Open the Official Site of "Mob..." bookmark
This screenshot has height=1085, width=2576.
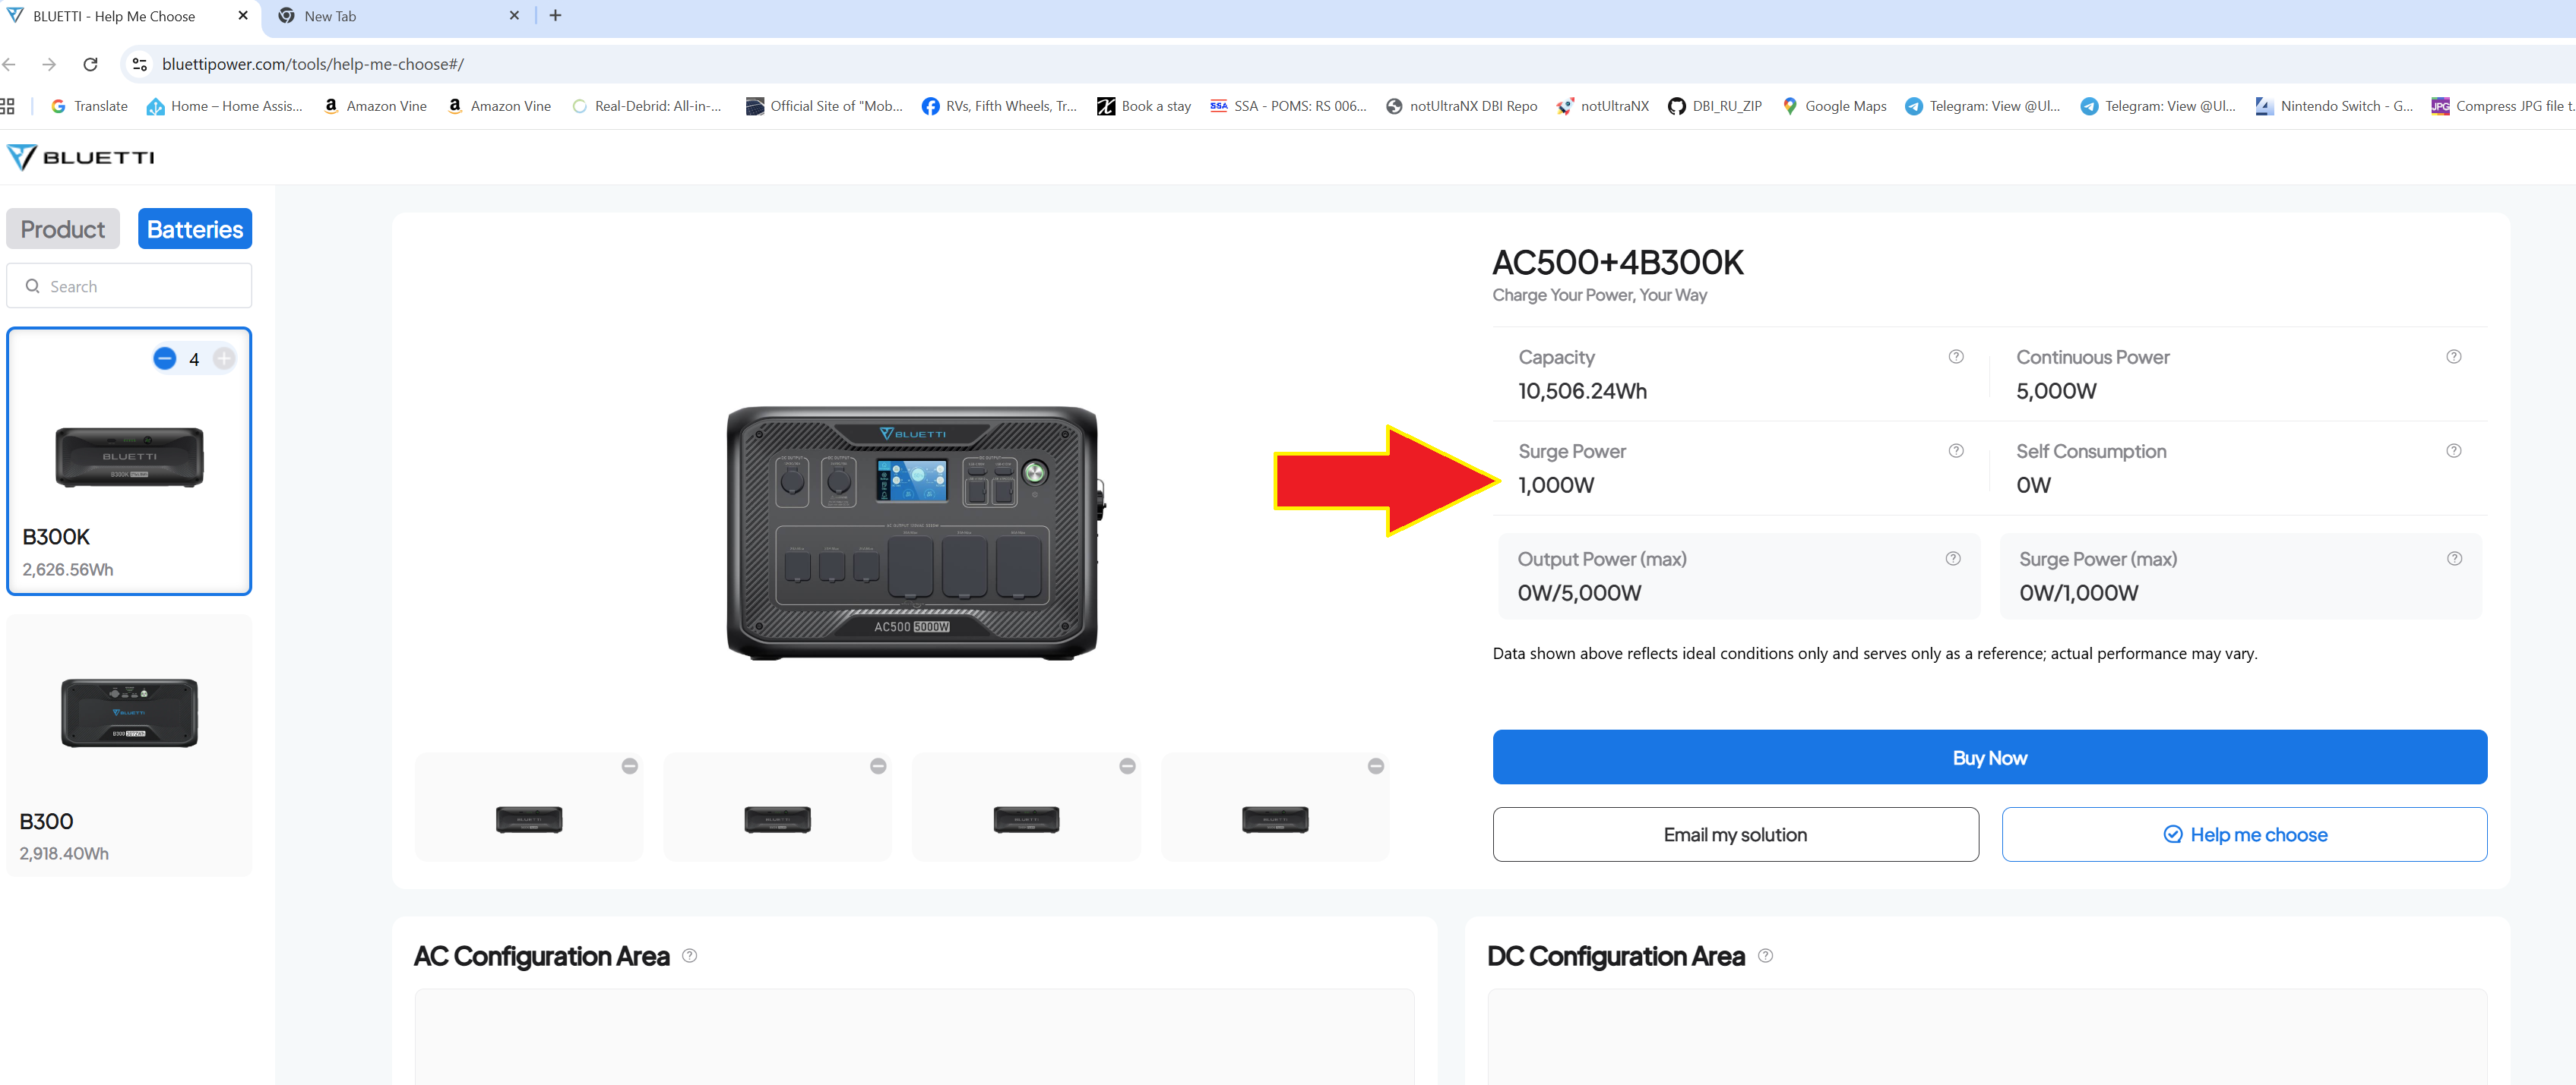[x=824, y=106]
